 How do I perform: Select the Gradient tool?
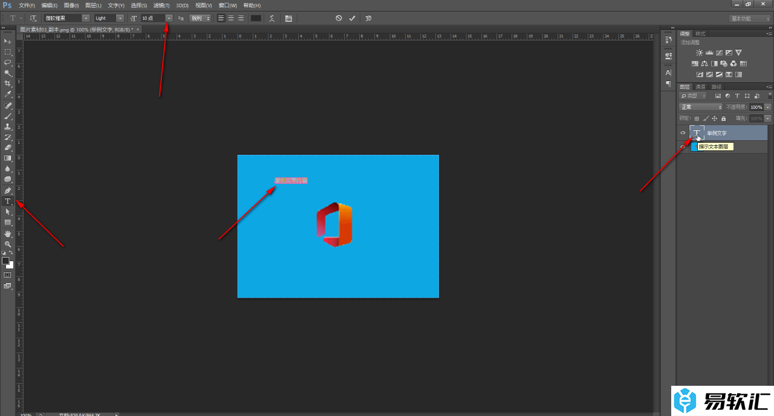click(8, 158)
